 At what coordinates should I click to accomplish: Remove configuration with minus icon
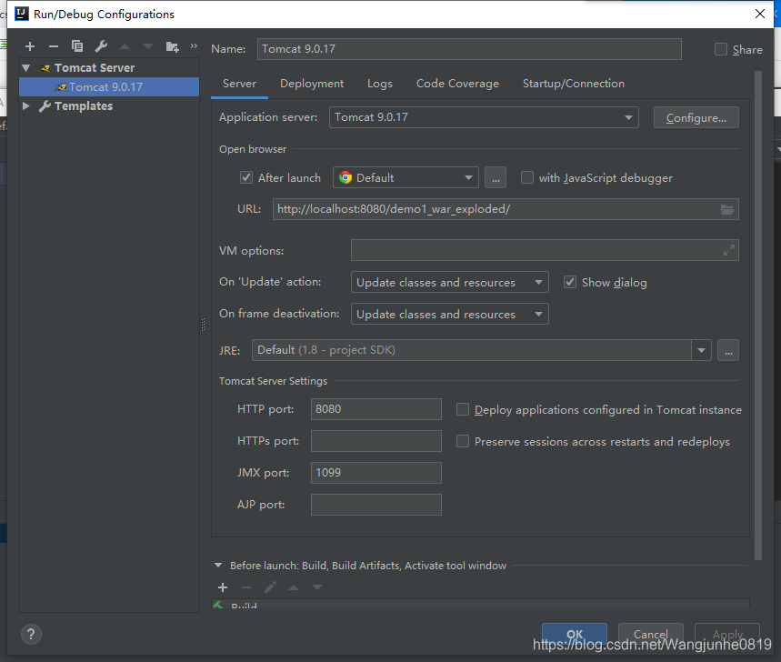(x=54, y=46)
